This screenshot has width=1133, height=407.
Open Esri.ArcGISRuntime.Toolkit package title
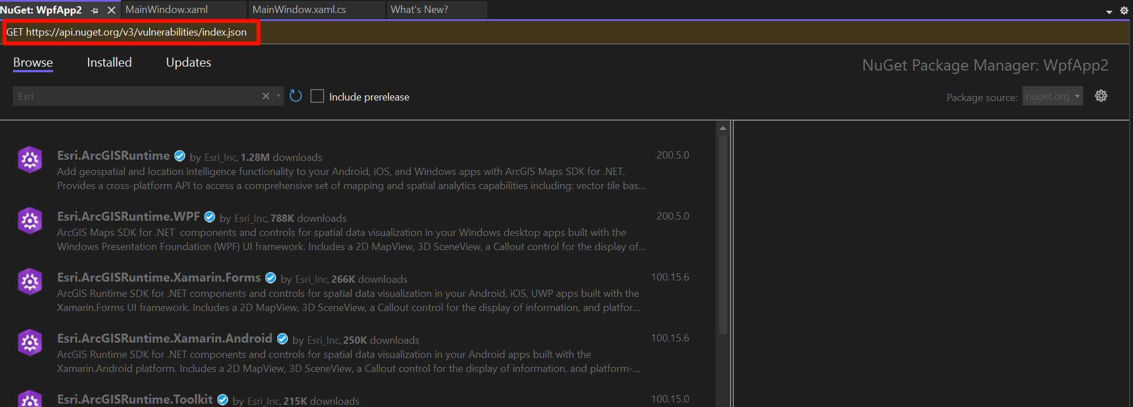135,399
